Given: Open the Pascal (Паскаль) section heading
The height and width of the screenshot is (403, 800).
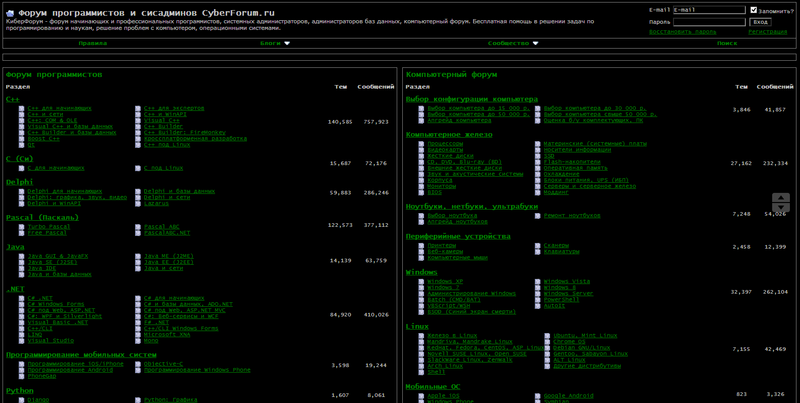Looking at the screenshot, I should click(43, 218).
